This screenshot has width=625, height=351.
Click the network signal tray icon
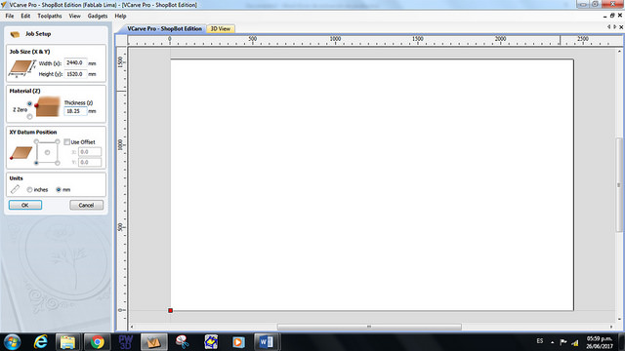click(575, 342)
